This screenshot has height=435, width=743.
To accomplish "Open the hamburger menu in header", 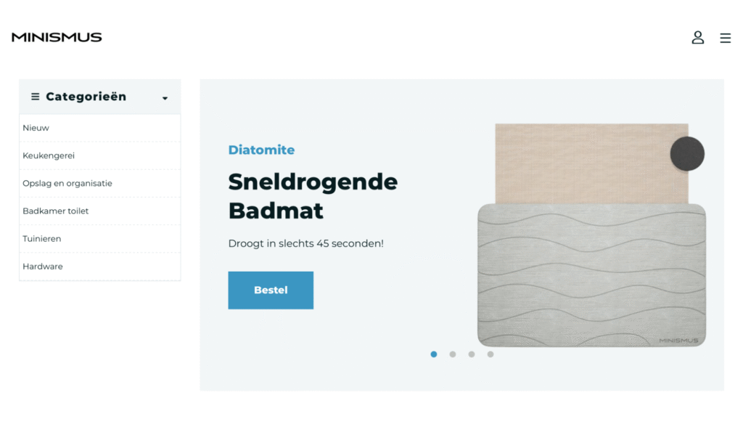I will pos(725,38).
